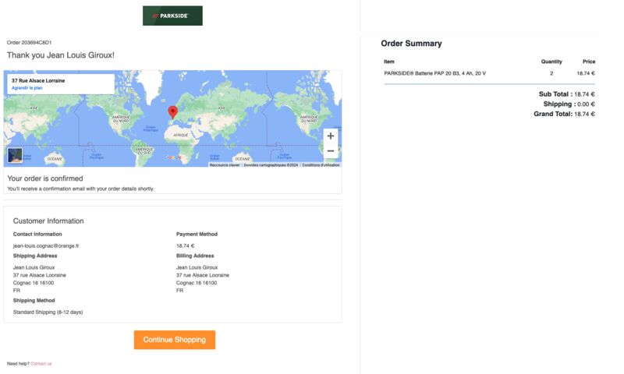
Task: Click the Shipping Address label
Action: point(34,256)
